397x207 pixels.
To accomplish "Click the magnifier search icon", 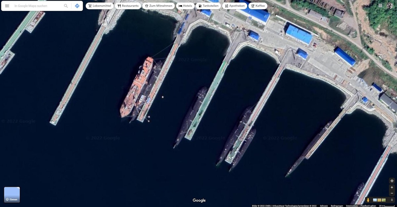I will (66, 6).
